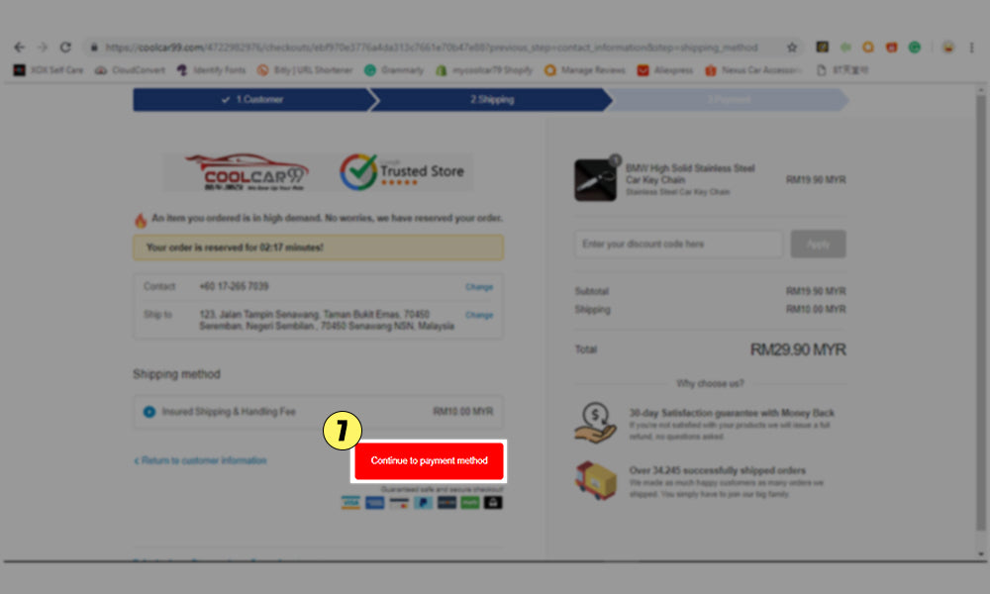
Task: Click the green round Grammarly extension icon
Action: click(x=914, y=47)
